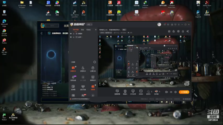Click the 00:00:00 stream timer
This screenshot has height=125, width=223.
(188, 99)
